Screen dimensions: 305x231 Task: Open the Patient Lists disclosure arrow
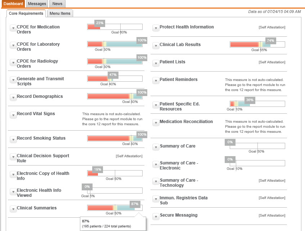[156, 62]
